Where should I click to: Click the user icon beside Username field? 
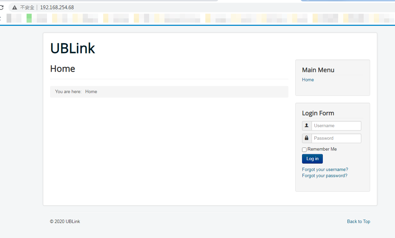click(307, 126)
